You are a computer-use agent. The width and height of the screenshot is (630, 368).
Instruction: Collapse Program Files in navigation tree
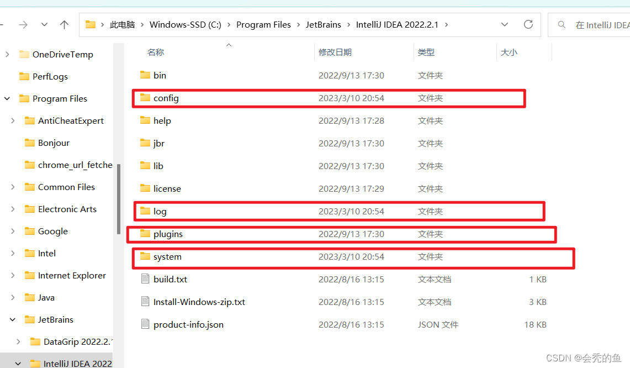point(7,98)
